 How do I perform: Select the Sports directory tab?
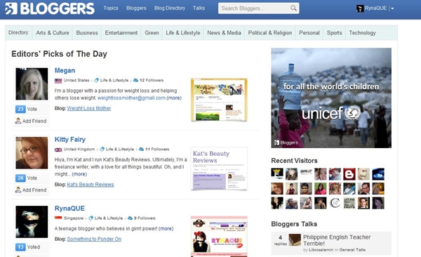(x=334, y=33)
